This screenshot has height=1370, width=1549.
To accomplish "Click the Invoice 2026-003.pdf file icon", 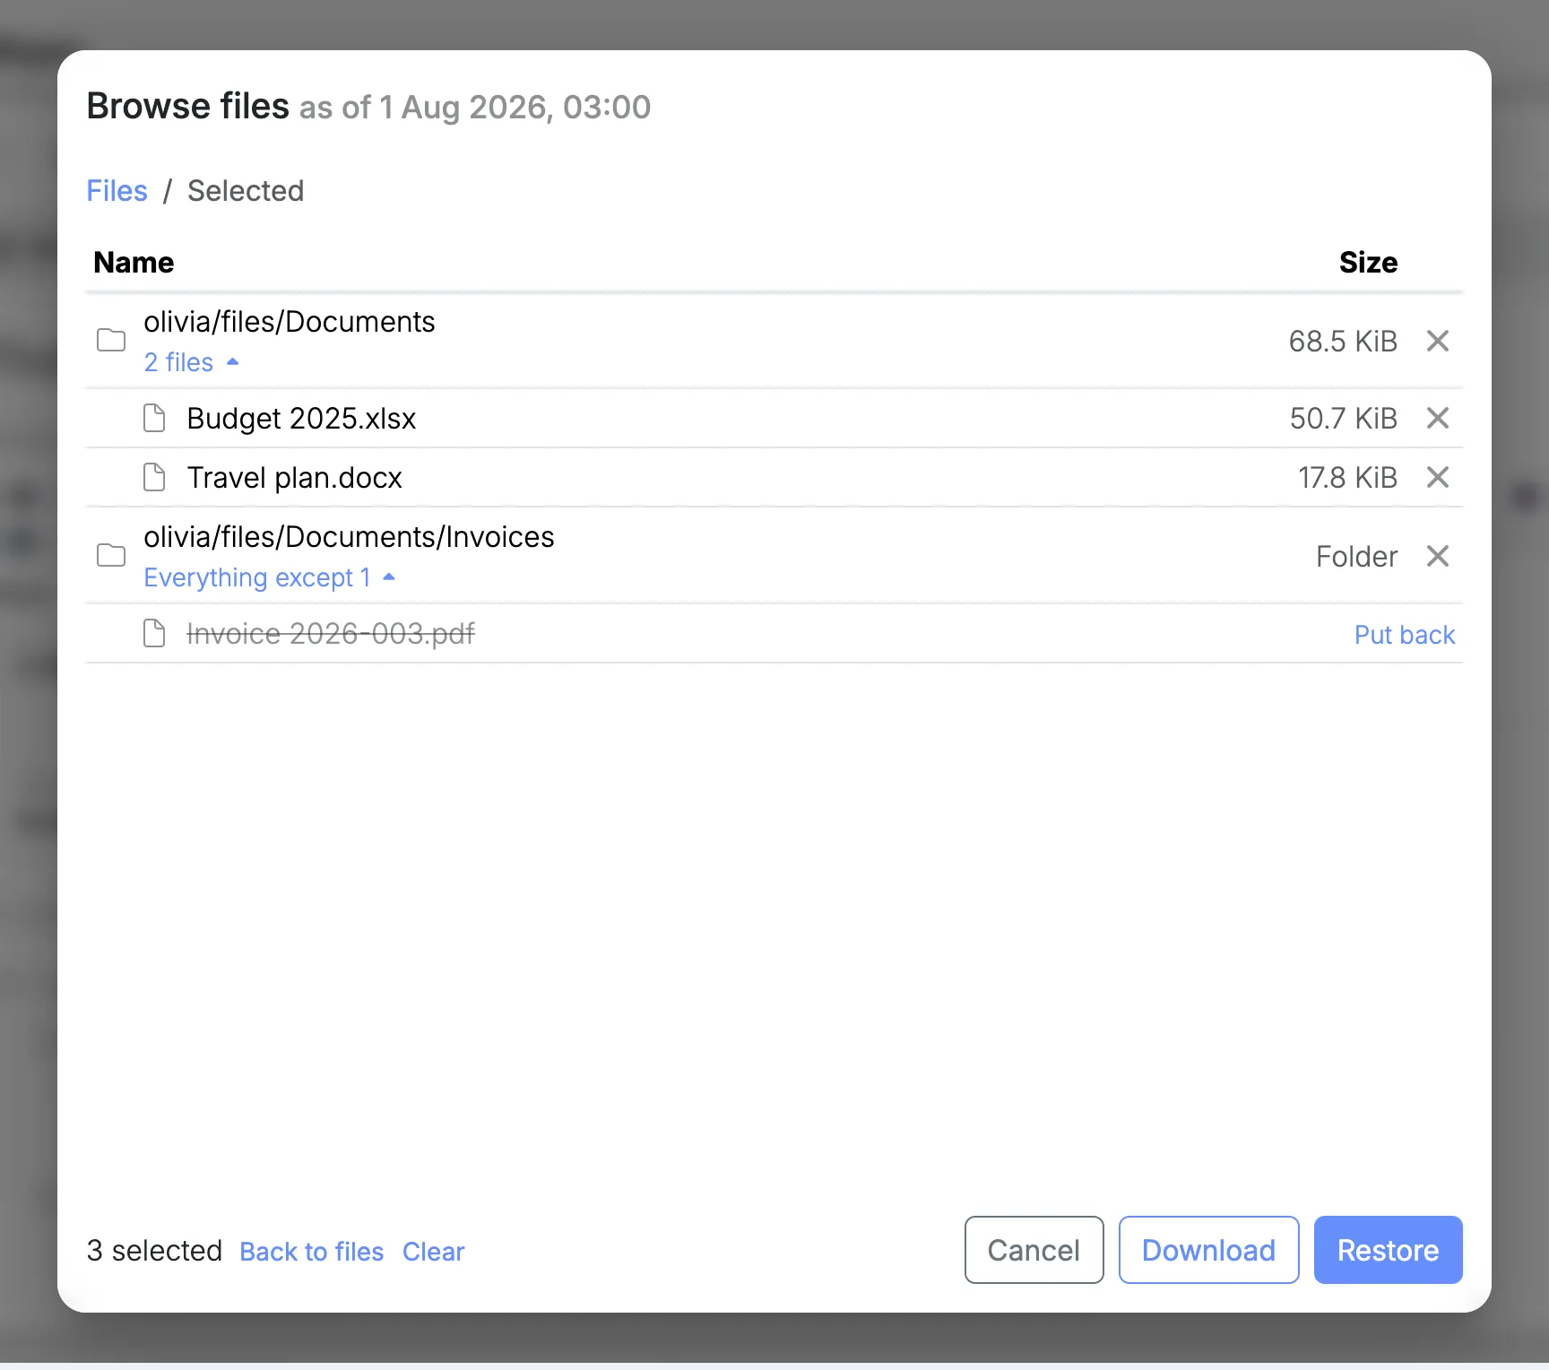I will [x=154, y=633].
